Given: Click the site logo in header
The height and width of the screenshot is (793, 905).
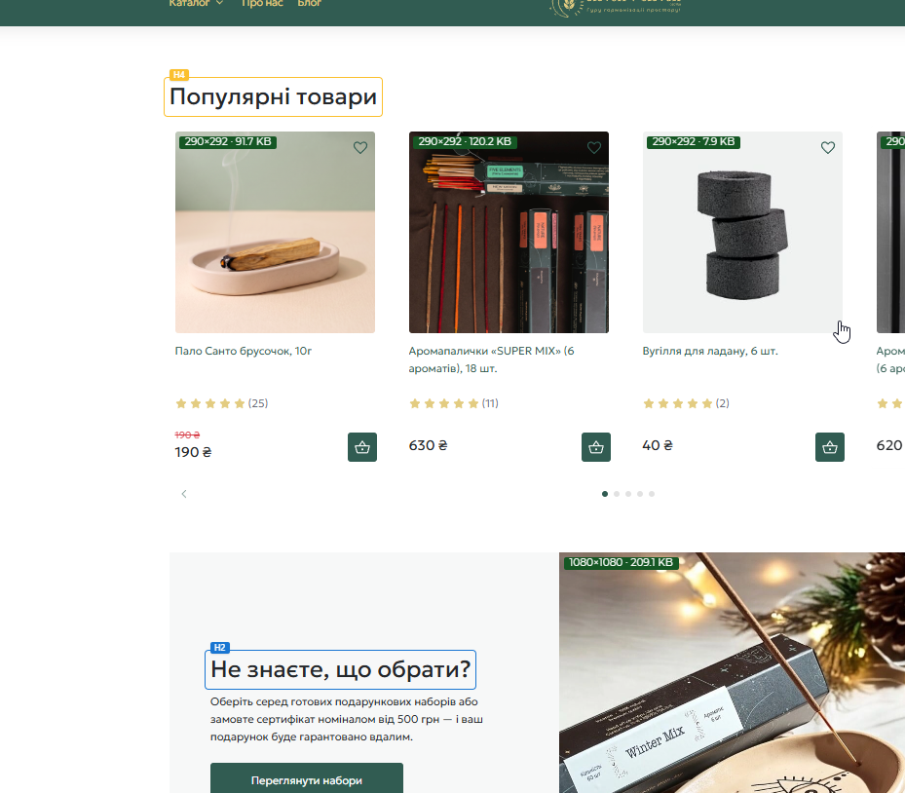Looking at the screenshot, I should click(616, 7).
